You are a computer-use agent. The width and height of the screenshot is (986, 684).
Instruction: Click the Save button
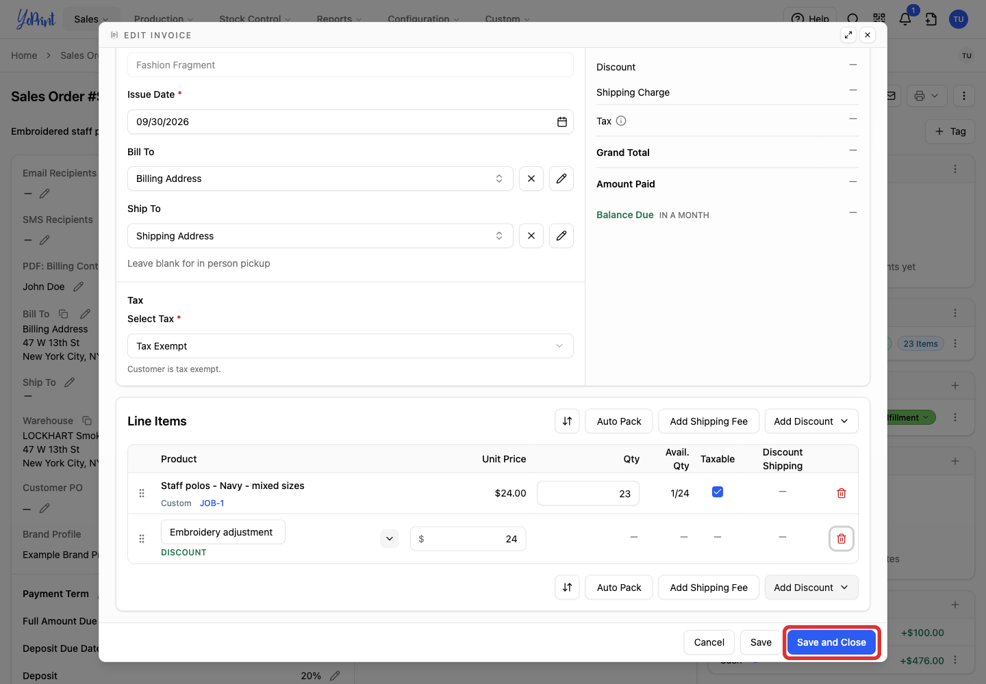[x=761, y=642]
